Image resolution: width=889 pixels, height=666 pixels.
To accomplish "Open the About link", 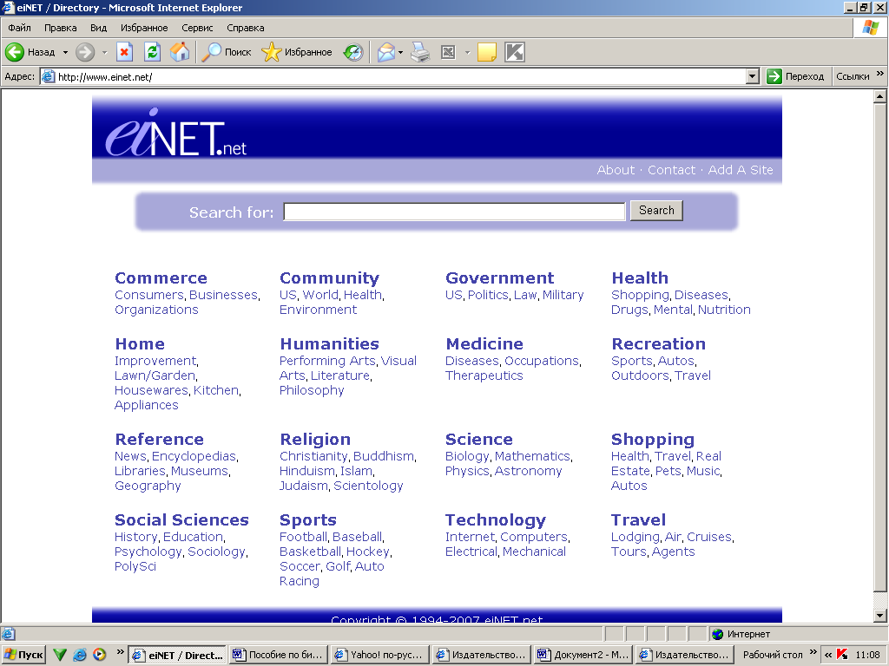I will [x=616, y=170].
